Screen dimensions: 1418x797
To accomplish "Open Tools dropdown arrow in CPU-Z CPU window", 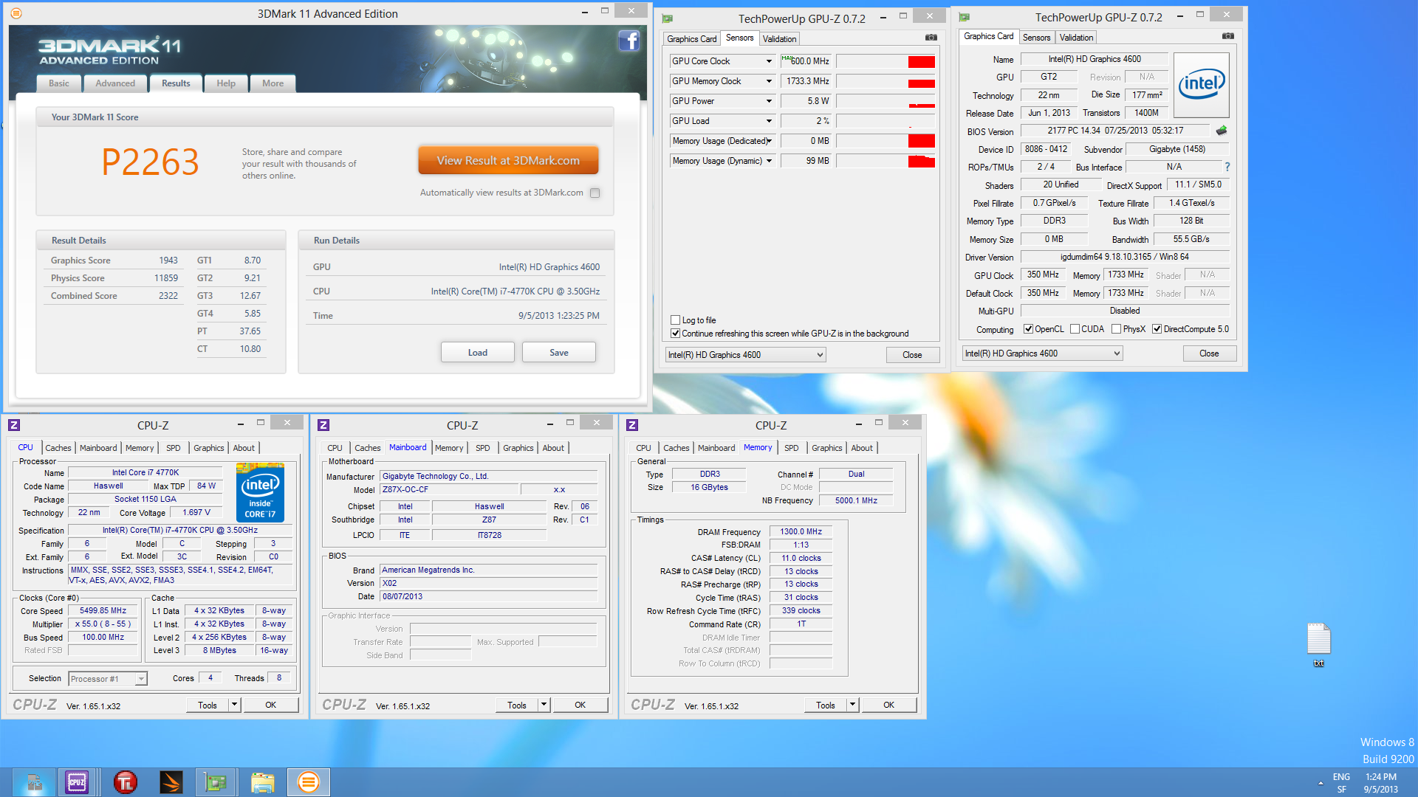I will coord(234,705).
